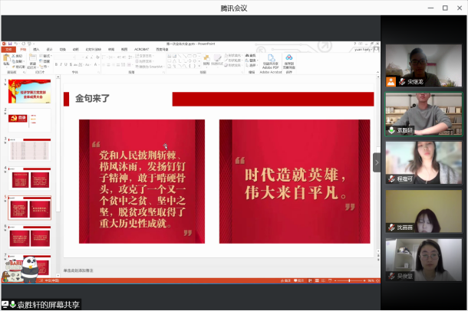The width and height of the screenshot is (468, 311).
Task: Click the left red quote slide image
Action: (x=141, y=182)
